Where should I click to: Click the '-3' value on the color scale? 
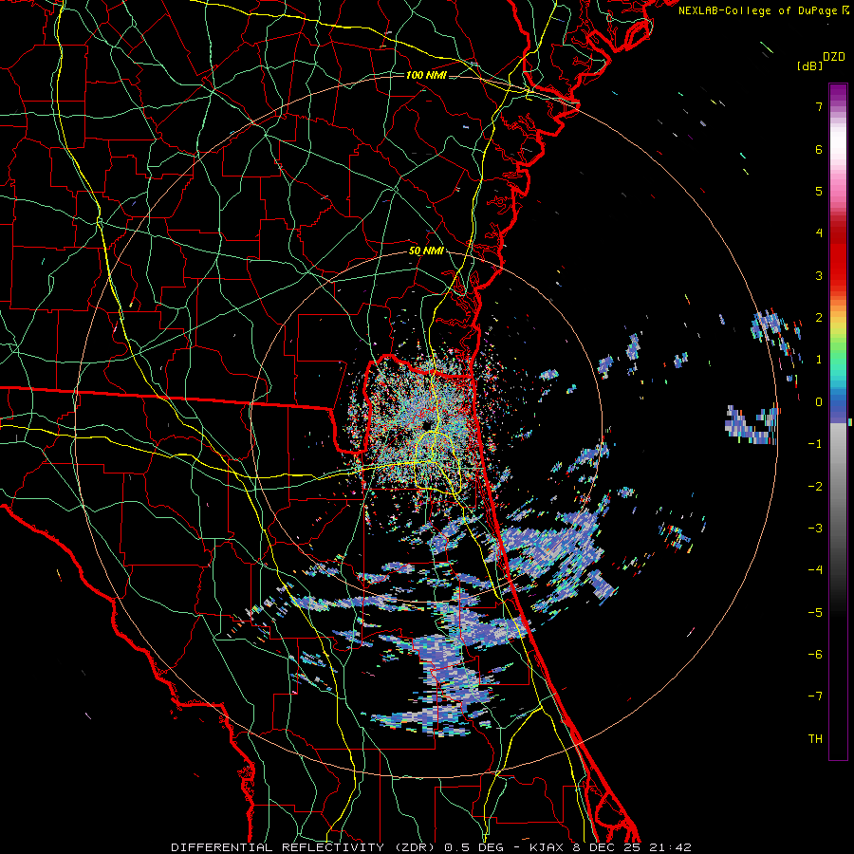(815, 529)
